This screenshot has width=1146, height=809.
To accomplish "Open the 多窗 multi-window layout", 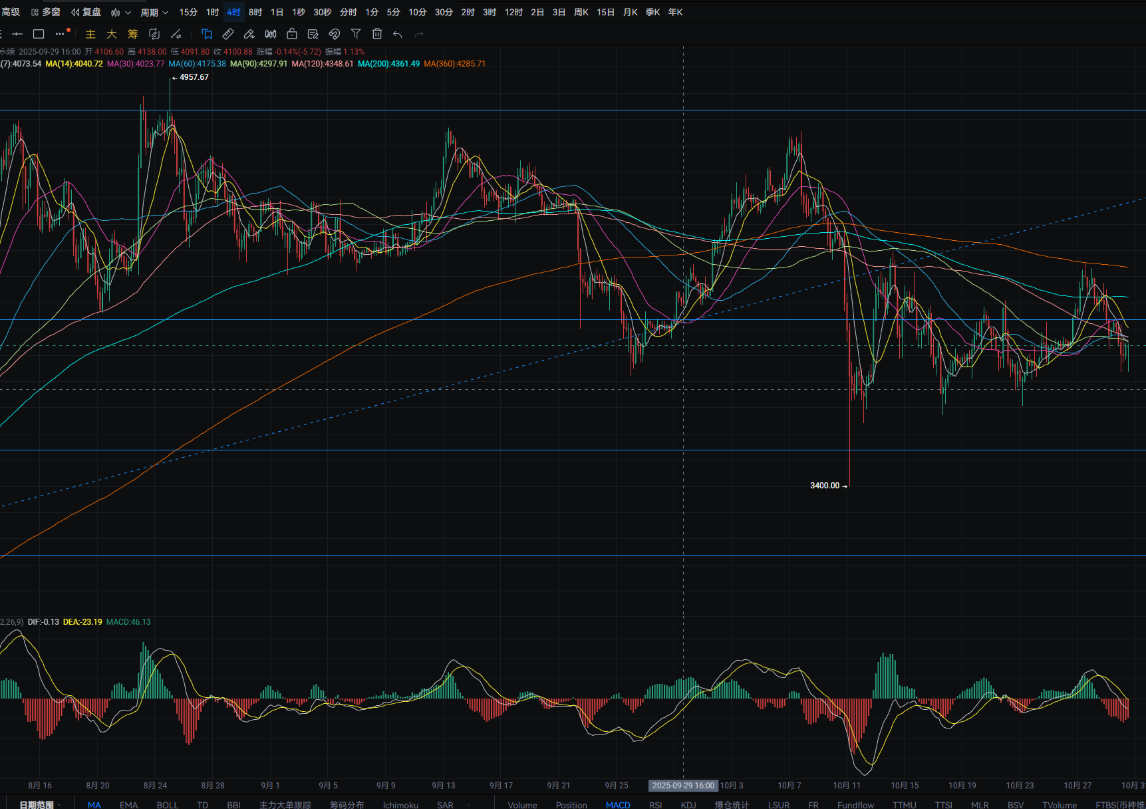I will coord(46,12).
